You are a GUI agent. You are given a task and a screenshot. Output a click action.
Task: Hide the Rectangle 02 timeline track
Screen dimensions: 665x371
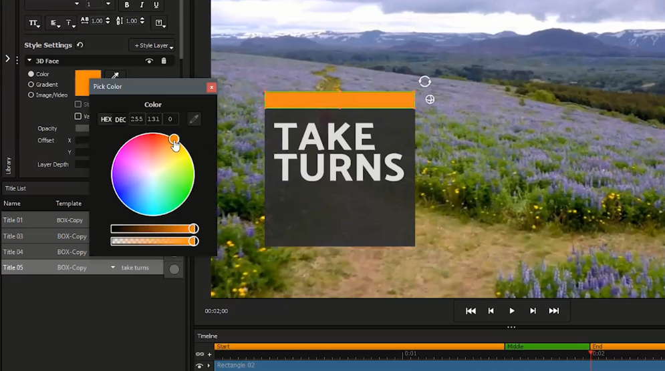pos(199,366)
